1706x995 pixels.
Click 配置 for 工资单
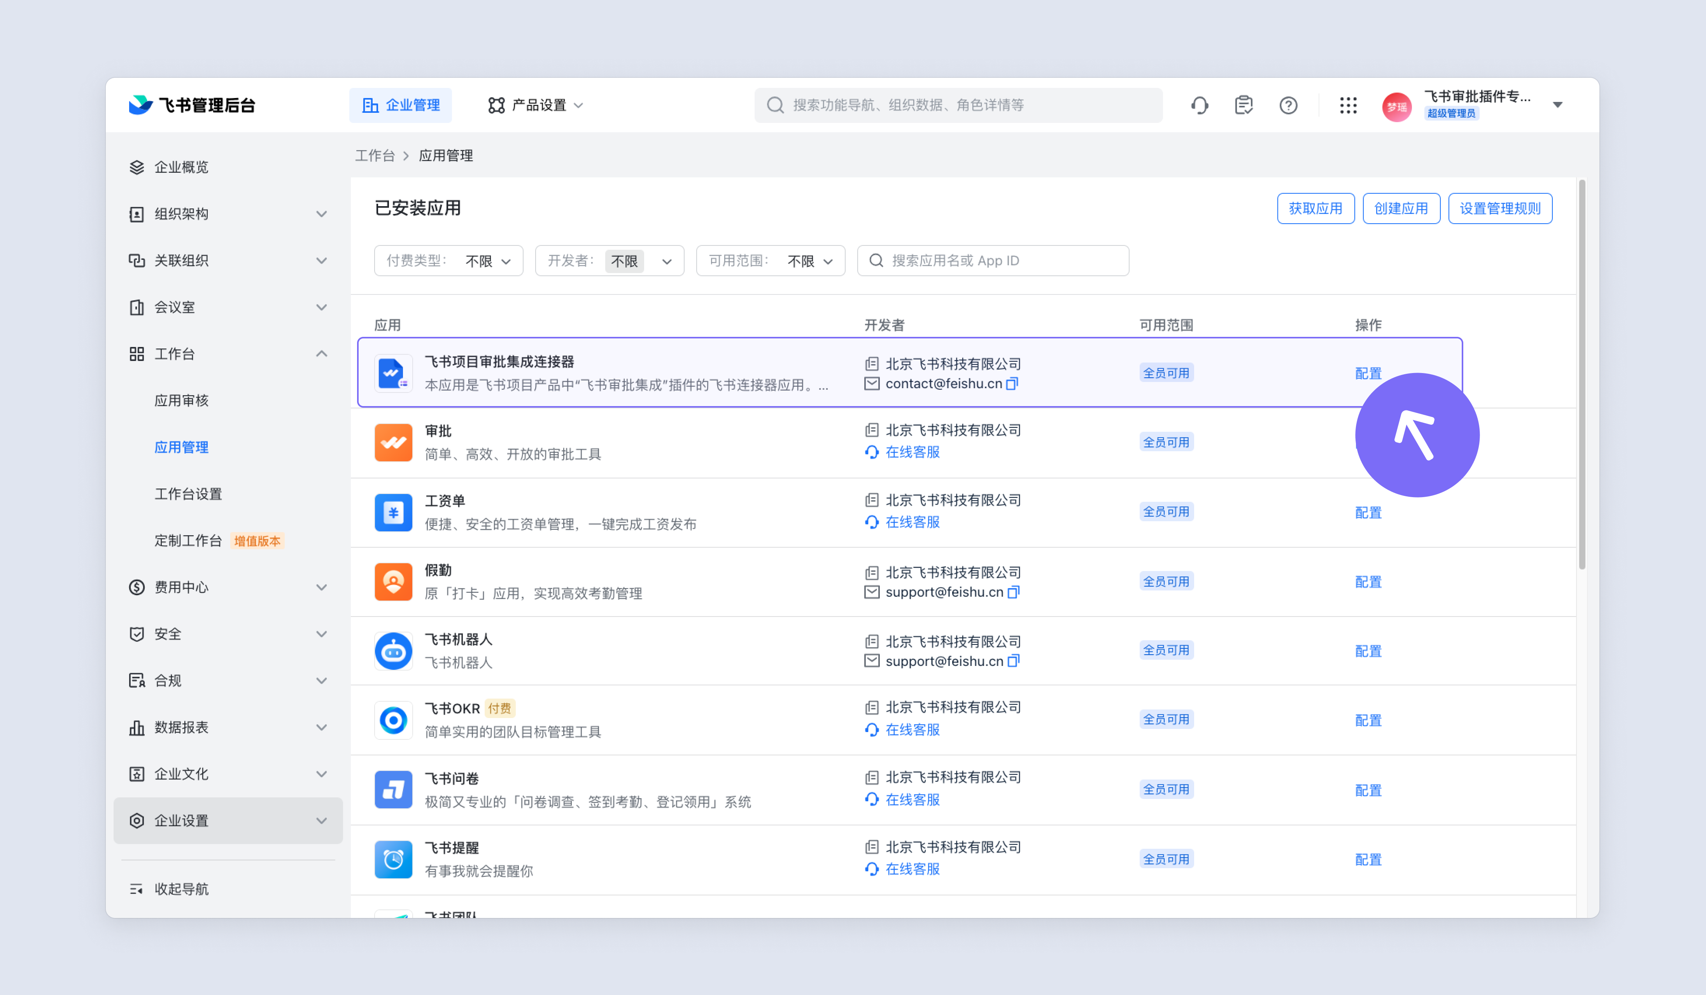[1368, 513]
